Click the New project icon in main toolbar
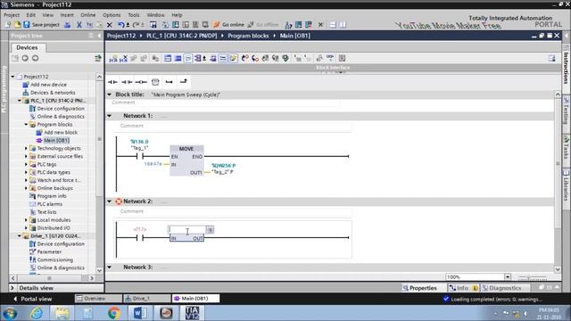 pos(8,25)
